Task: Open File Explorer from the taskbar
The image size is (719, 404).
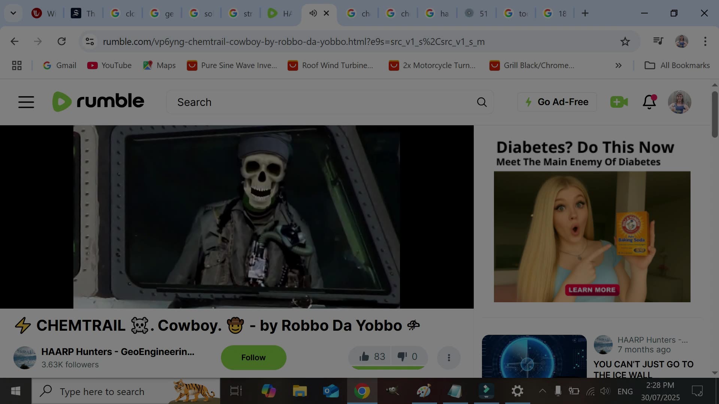Action: [x=300, y=391]
